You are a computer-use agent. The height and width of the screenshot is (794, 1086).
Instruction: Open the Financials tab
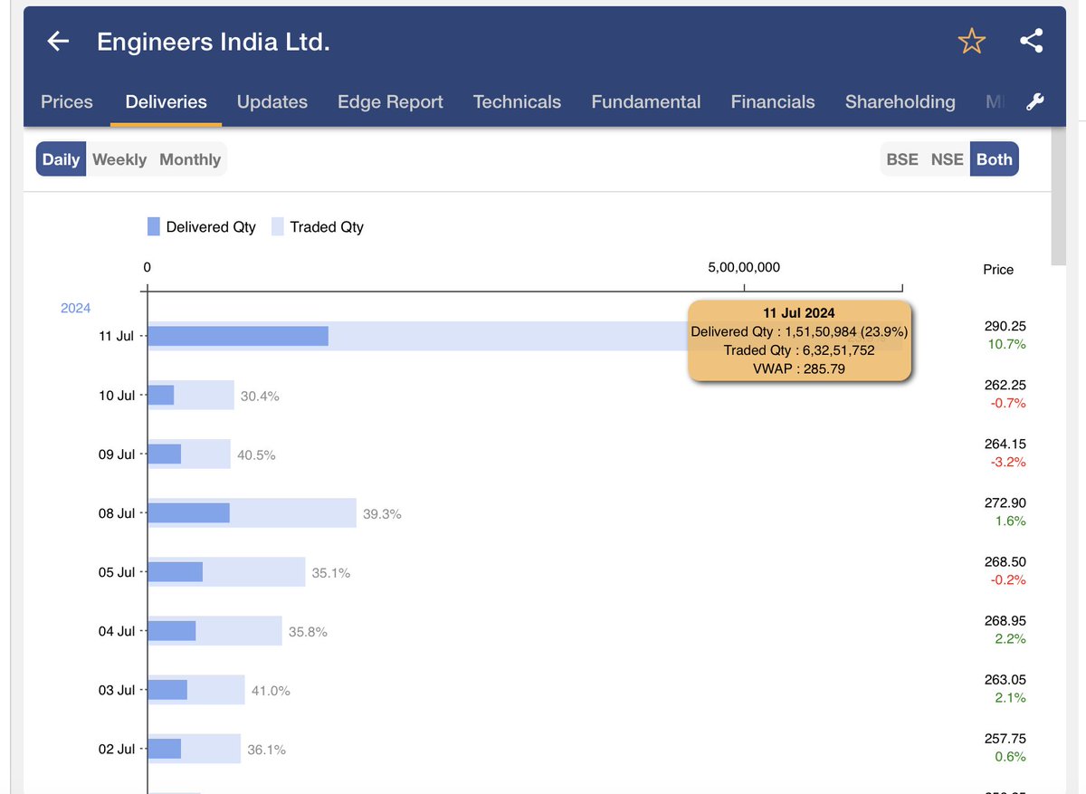(773, 102)
